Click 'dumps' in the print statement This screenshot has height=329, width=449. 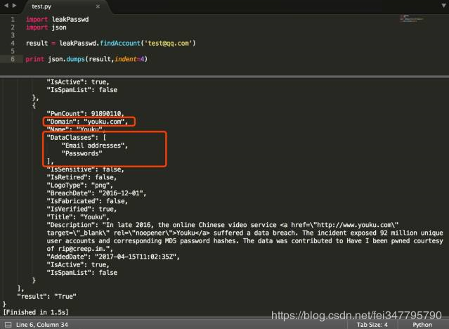point(76,59)
